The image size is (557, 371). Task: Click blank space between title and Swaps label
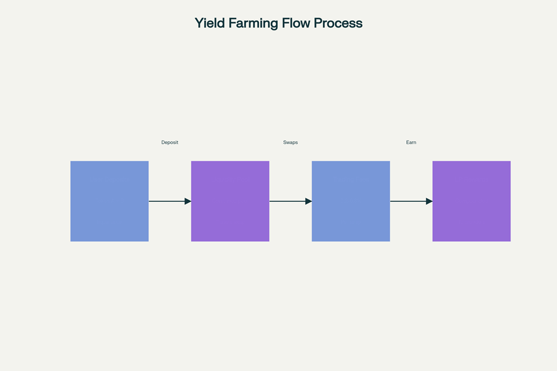point(291,84)
